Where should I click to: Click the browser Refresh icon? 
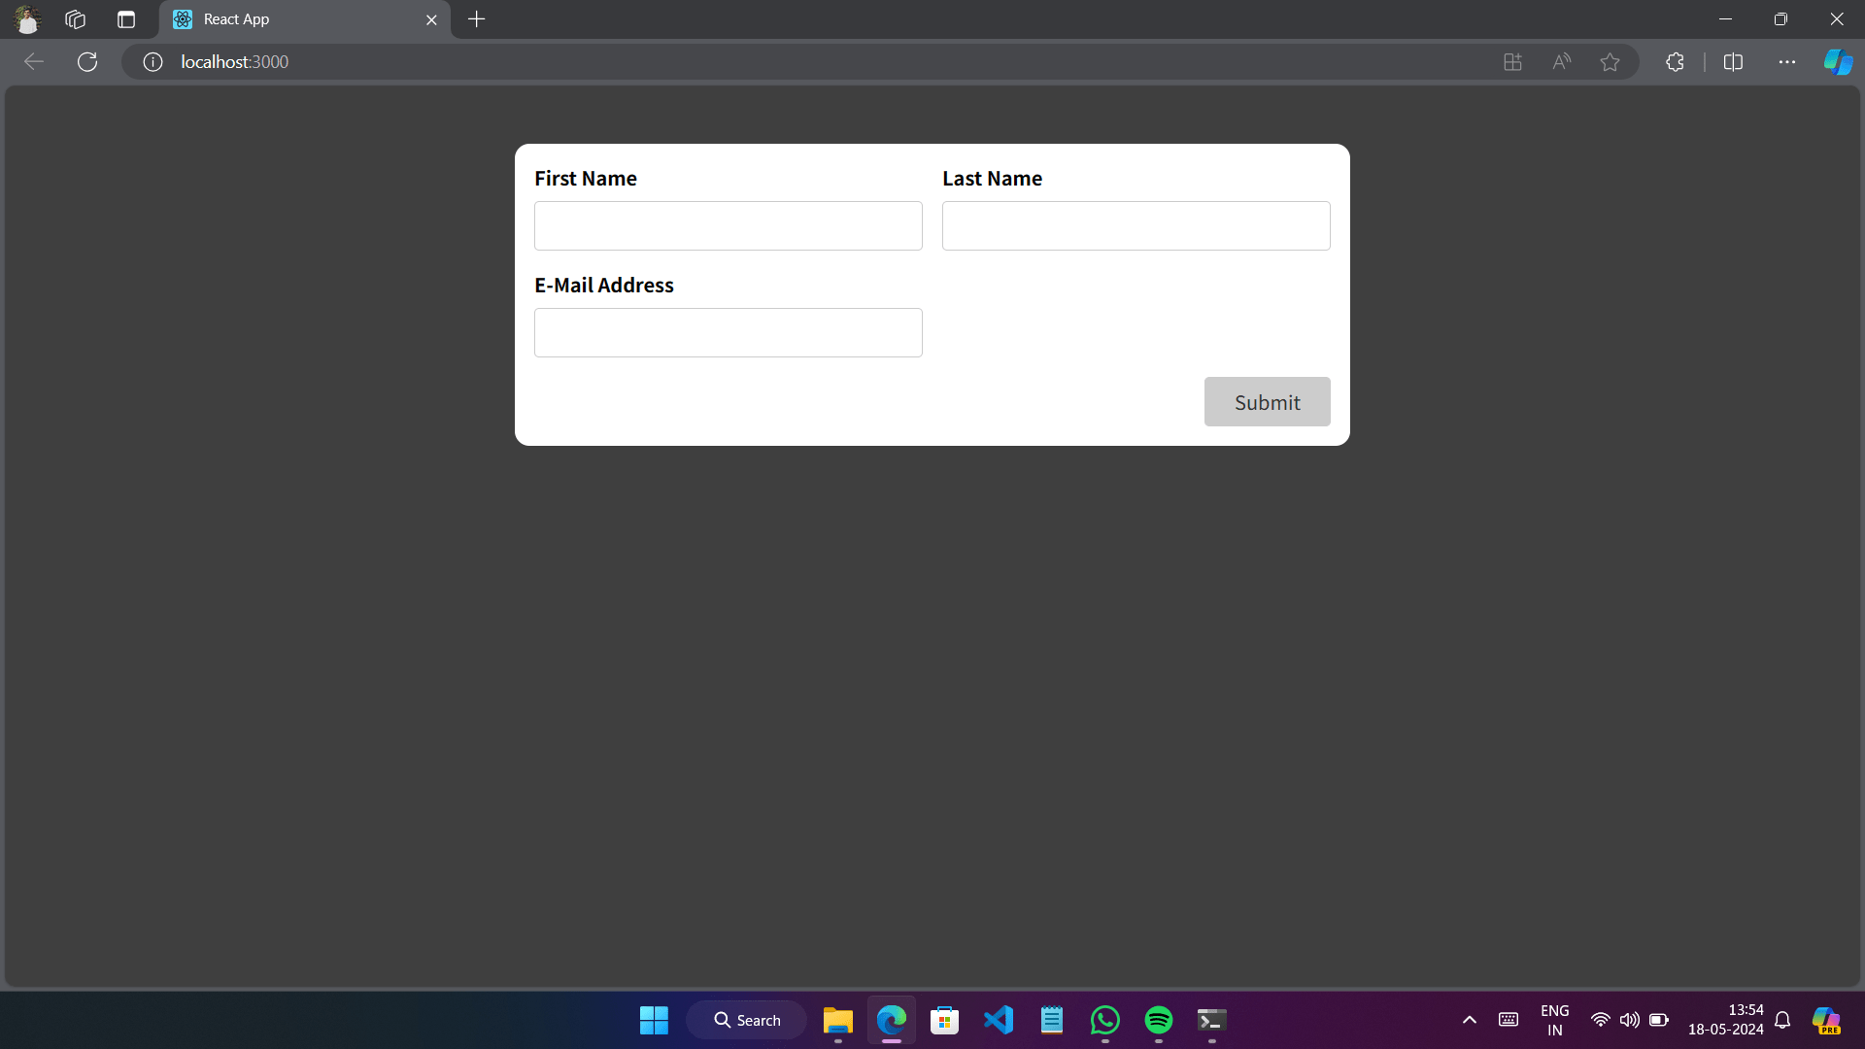pyautogui.click(x=87, y=62)
